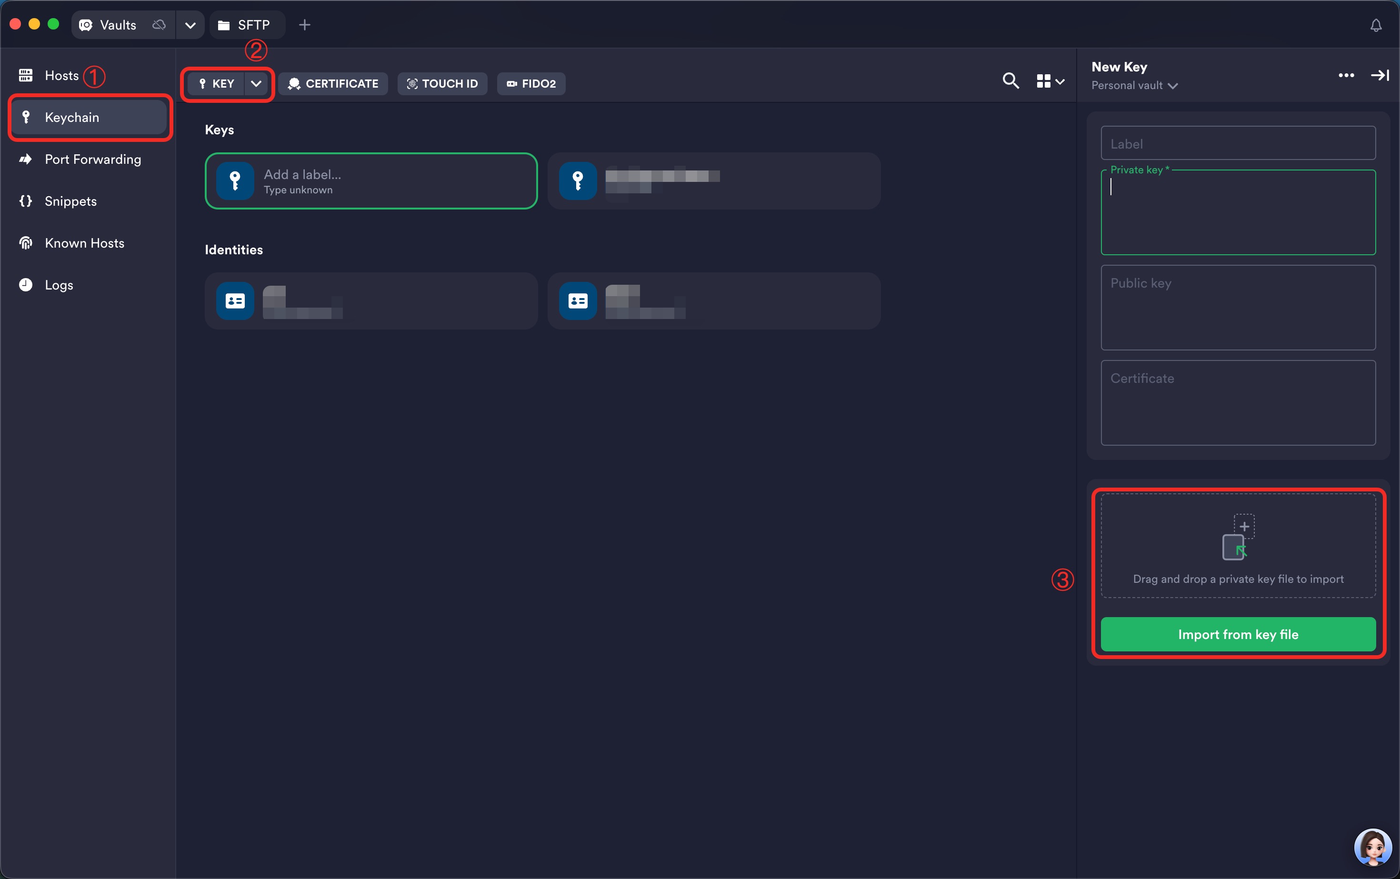Click into the Label input field
Image resolution: width=1400 pixels, height=879 pixels.
point(1238,144)
